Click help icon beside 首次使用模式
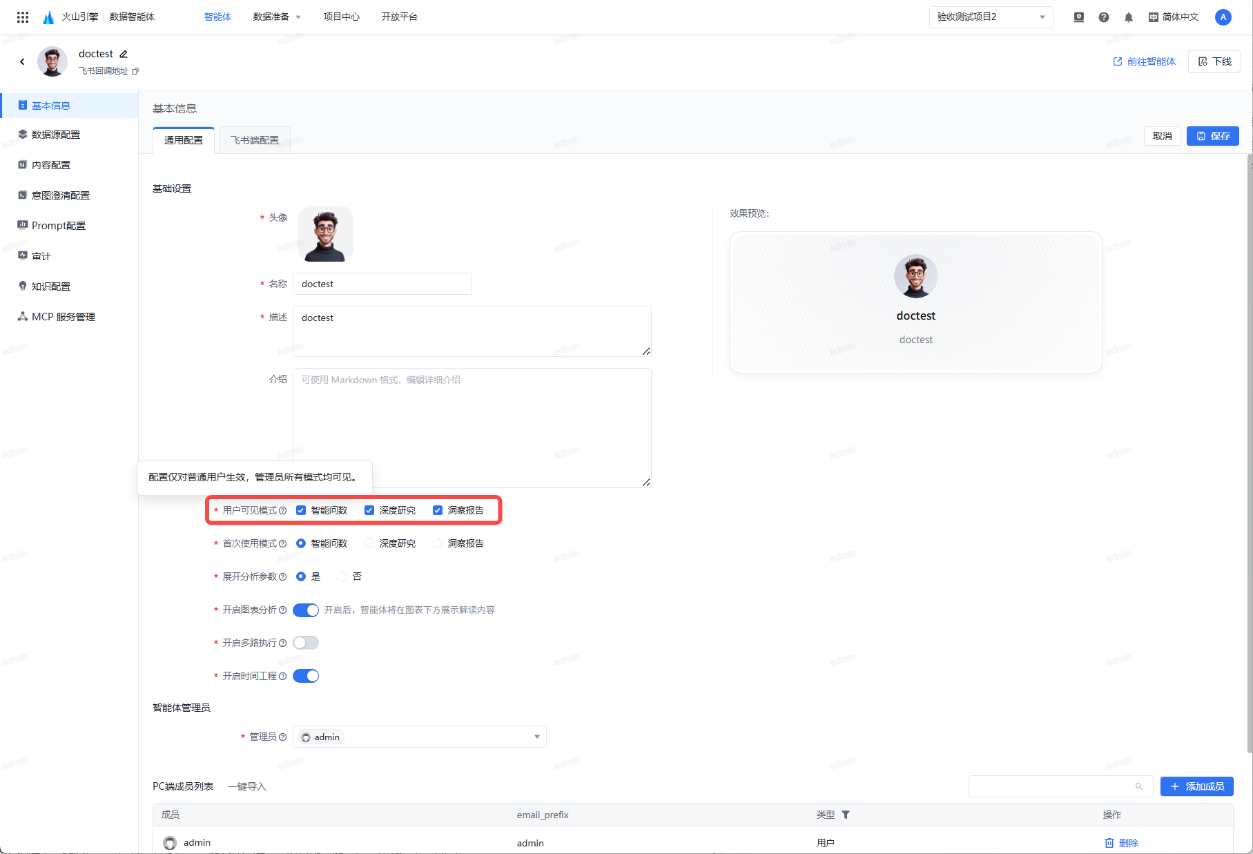The height and width of the screenshot is (854, 1253). click(x=282, y=543)
